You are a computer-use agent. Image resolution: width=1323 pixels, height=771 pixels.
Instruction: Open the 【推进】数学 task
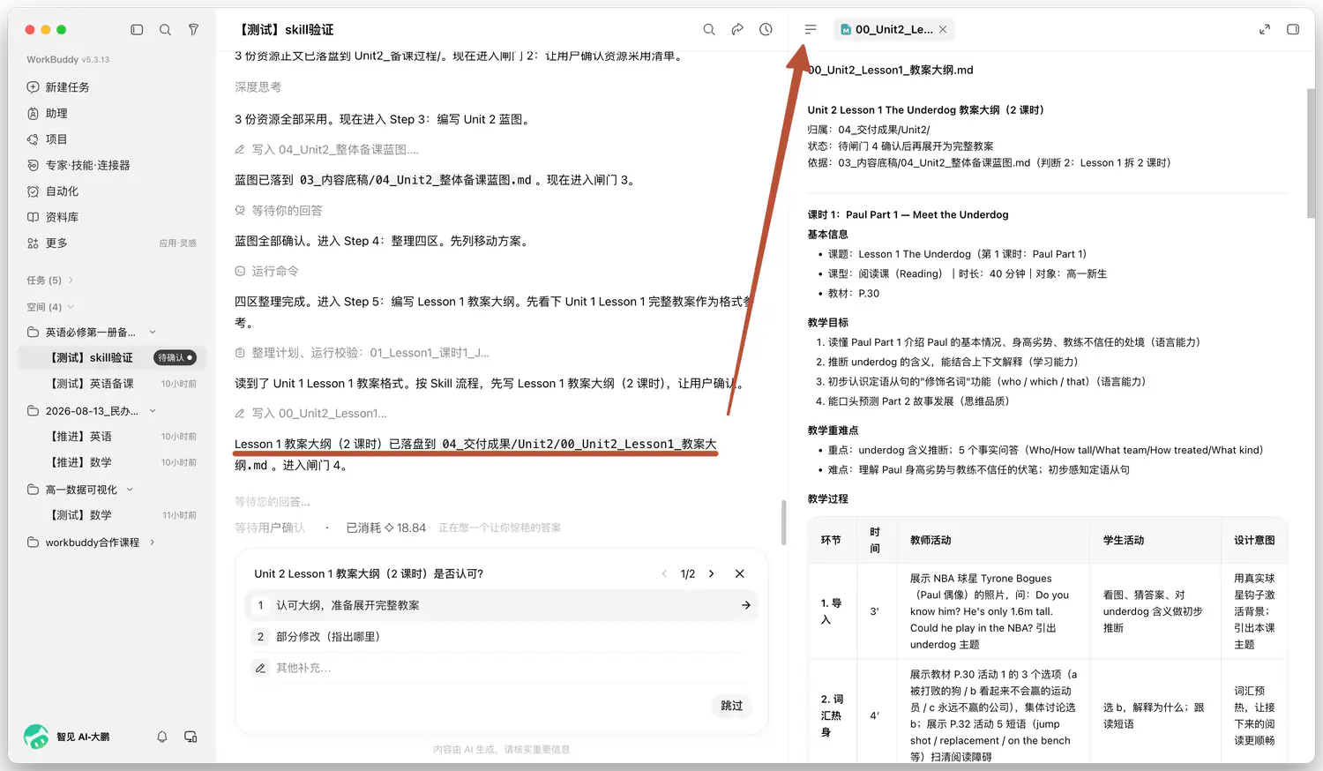point(111,462)
